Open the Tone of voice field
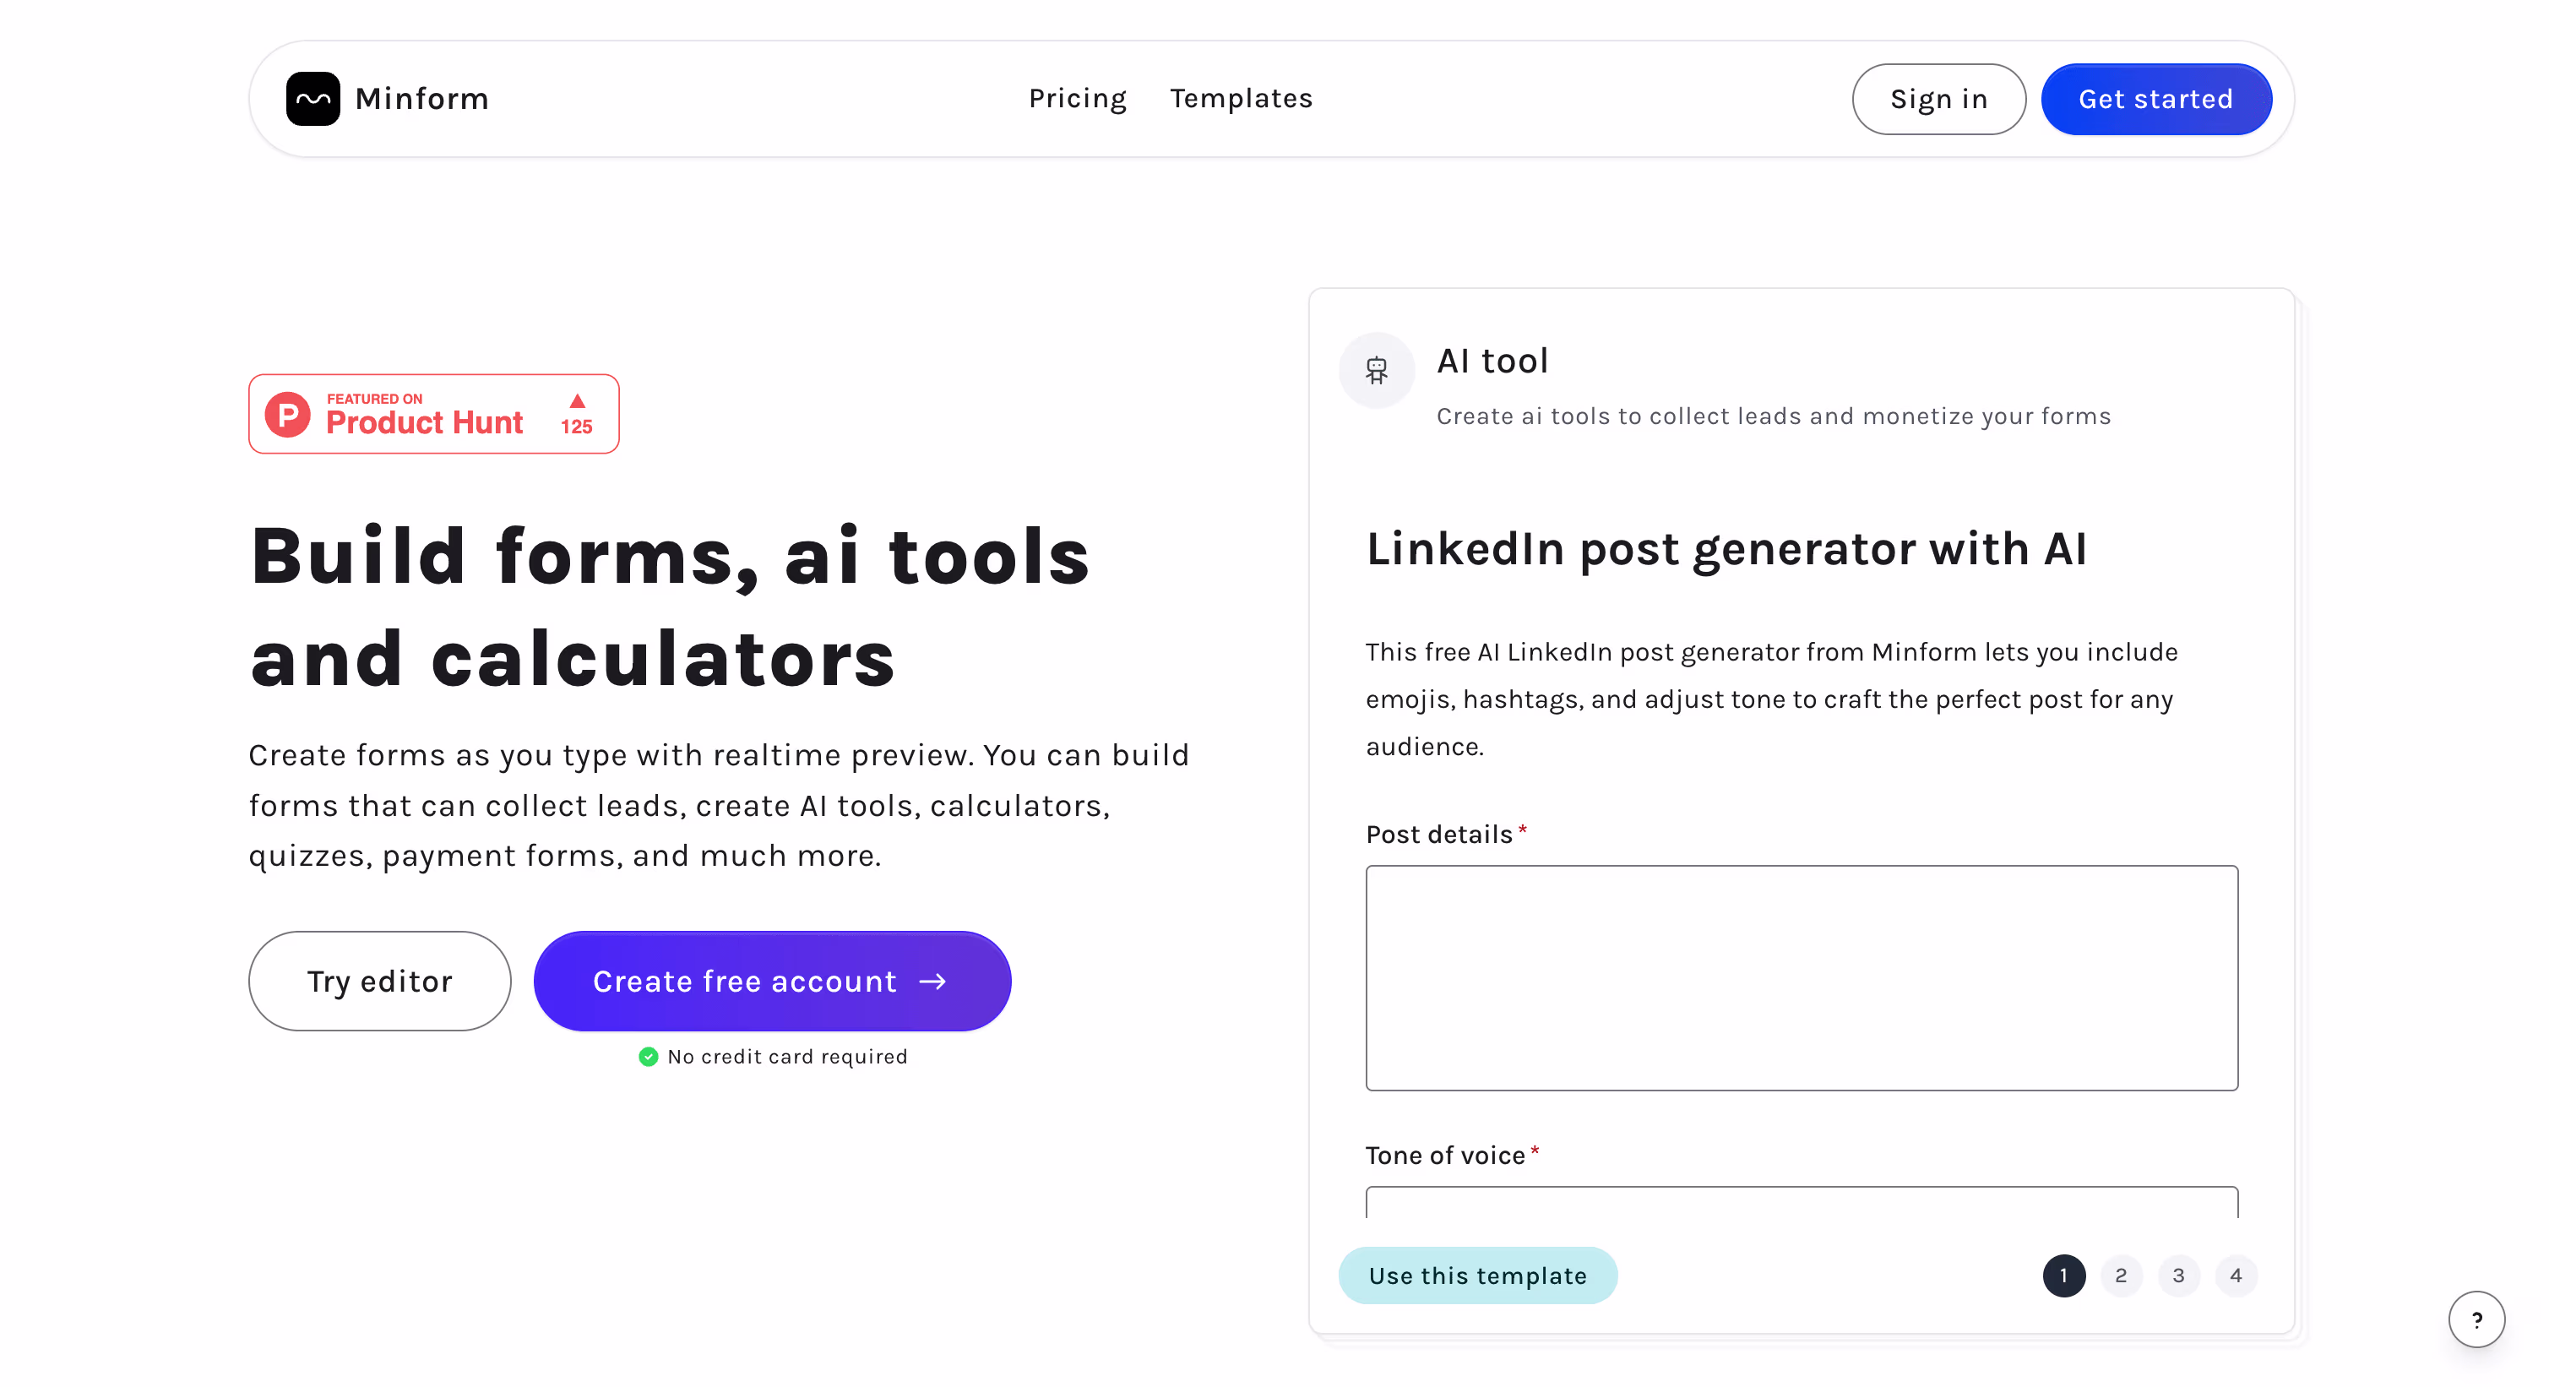The image size is (2549, 1387). tap(1801, 1203)
